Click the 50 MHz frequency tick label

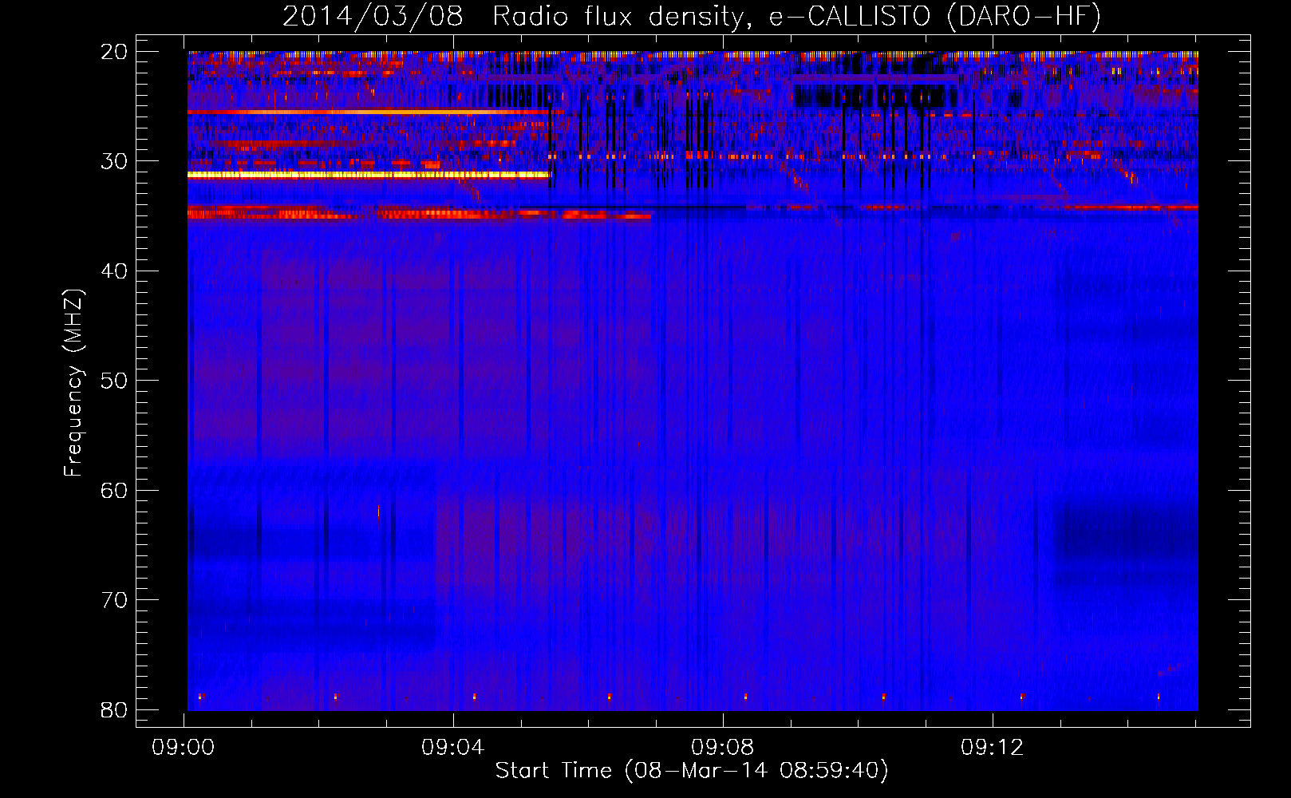coord(114,381)
